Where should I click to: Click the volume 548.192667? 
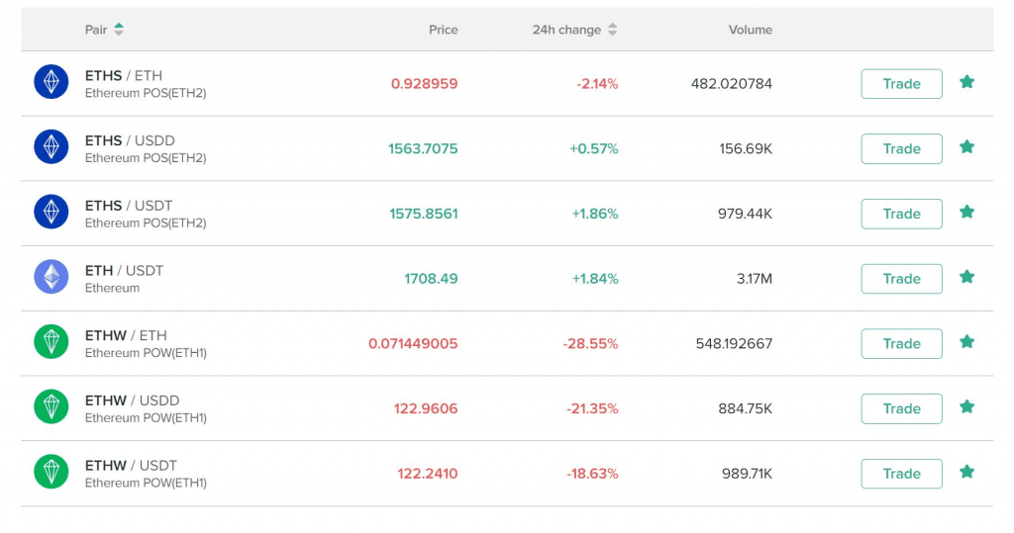734,344
